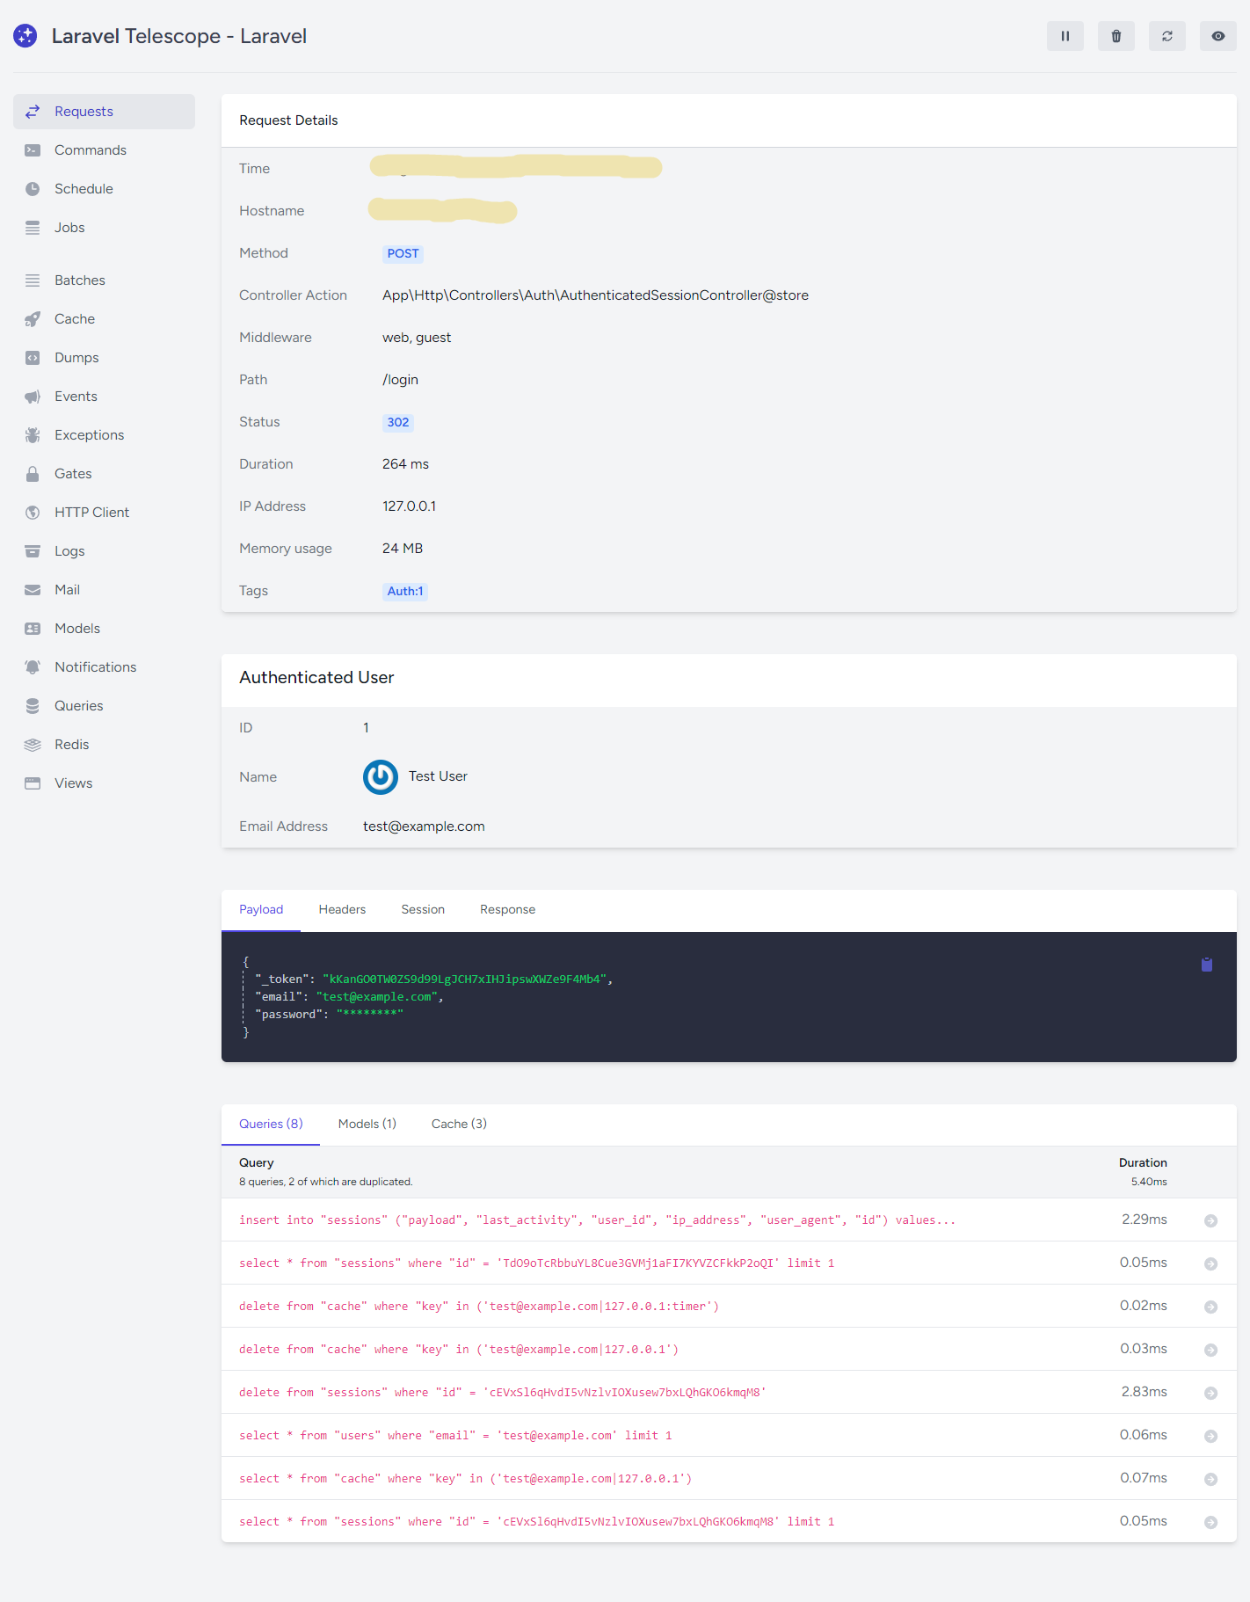Toggle auto-refresh with the sync icon
Image resolution: width=1250 pixels, height=1602 pixels.
(x=1166, y=36)
